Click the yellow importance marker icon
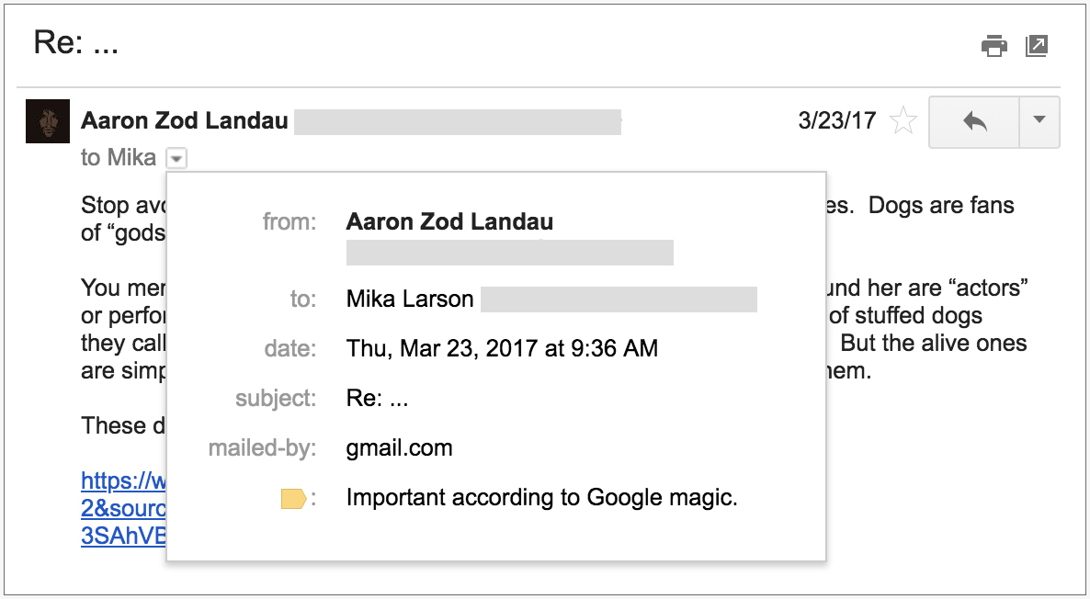The height and width of the screenshot is (599, 1090). click(x=293, y=498)
